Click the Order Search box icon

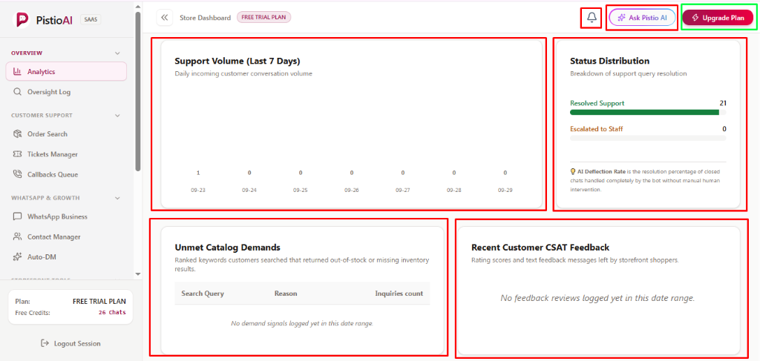click(x=18, y=134)
